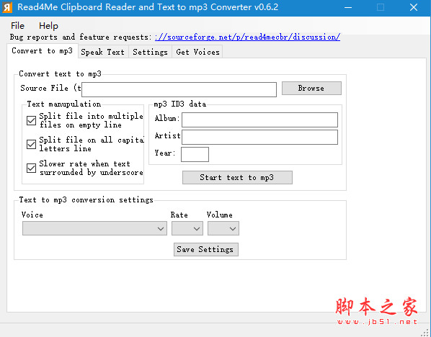Click the Save Settings button
Screen dimensions: 431x337
(206, 249)
